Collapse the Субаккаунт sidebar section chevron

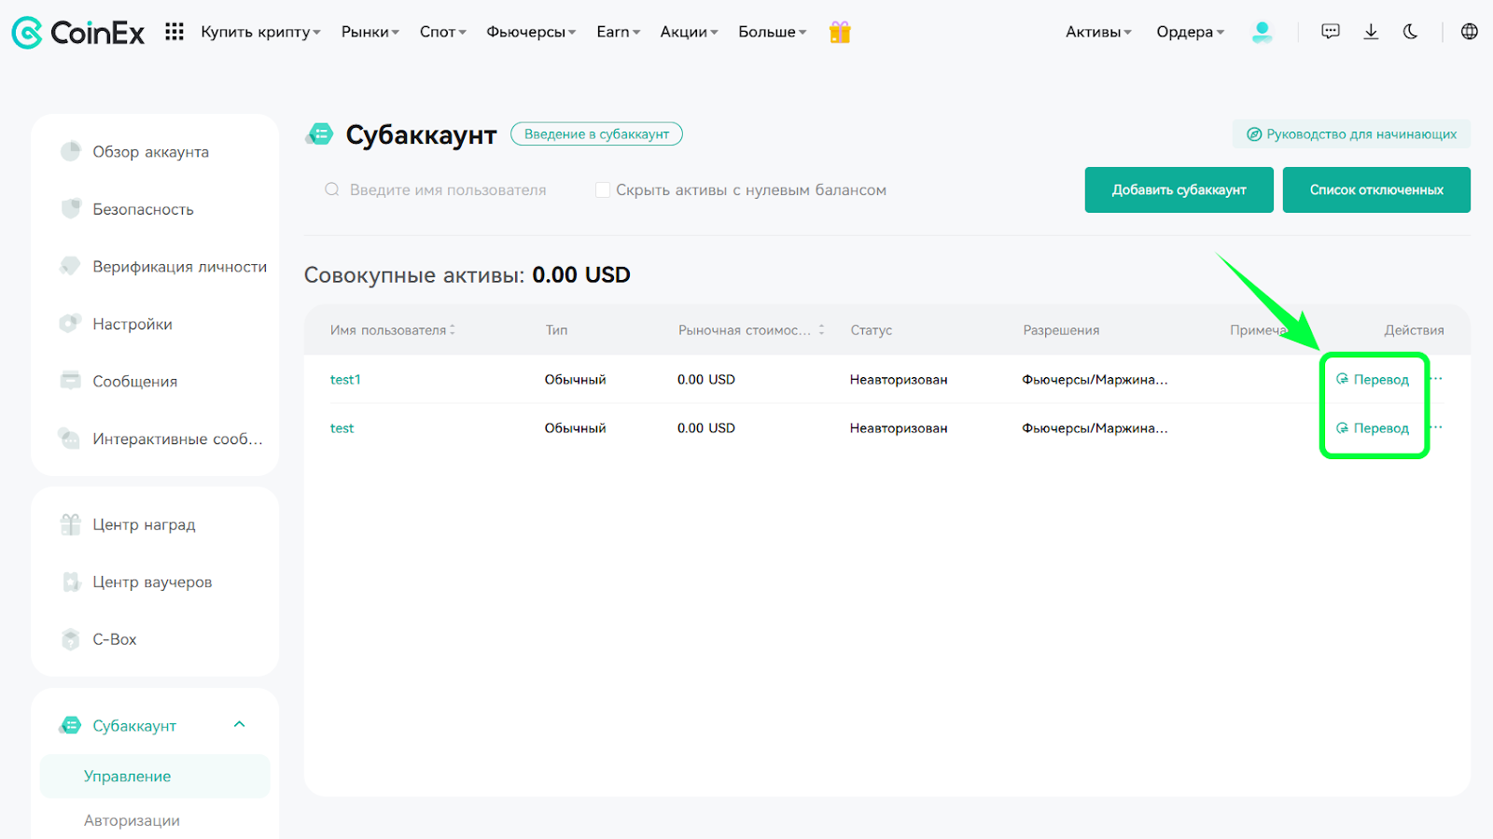coord(240,725)
